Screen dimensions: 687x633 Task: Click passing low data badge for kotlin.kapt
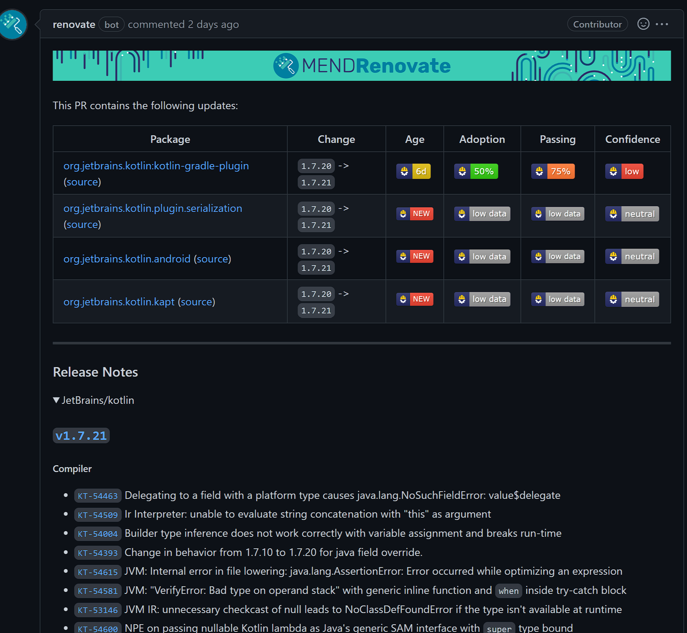point(557,299)
